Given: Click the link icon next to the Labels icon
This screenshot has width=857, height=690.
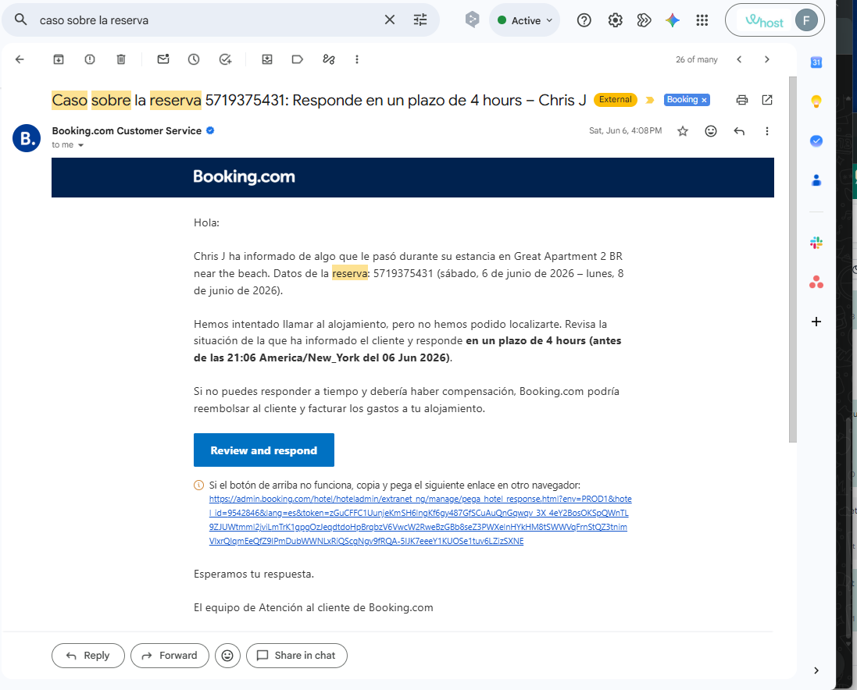Looking at the screenshot, I should click(x=328, y=59).
